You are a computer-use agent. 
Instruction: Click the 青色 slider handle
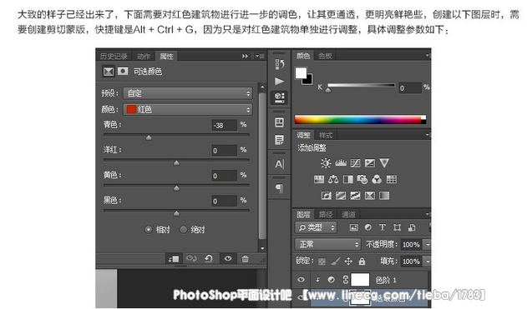tap(149, 137)
